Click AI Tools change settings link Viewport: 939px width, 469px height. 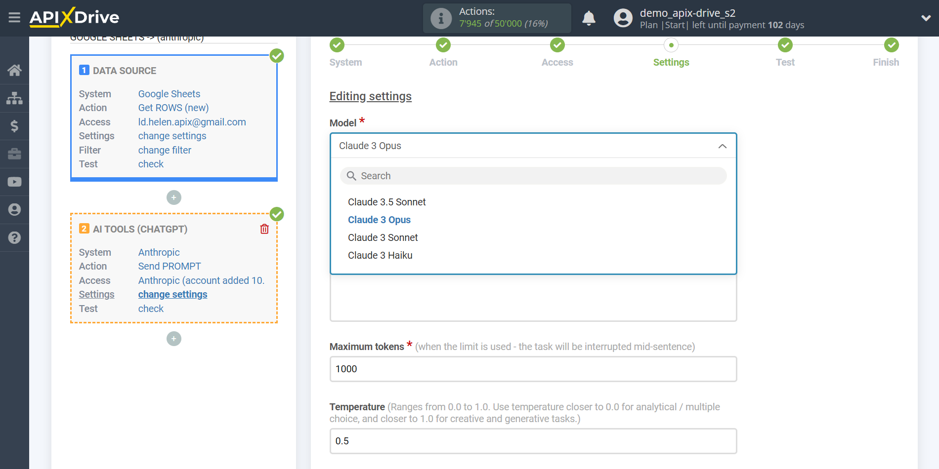[172, 294]
